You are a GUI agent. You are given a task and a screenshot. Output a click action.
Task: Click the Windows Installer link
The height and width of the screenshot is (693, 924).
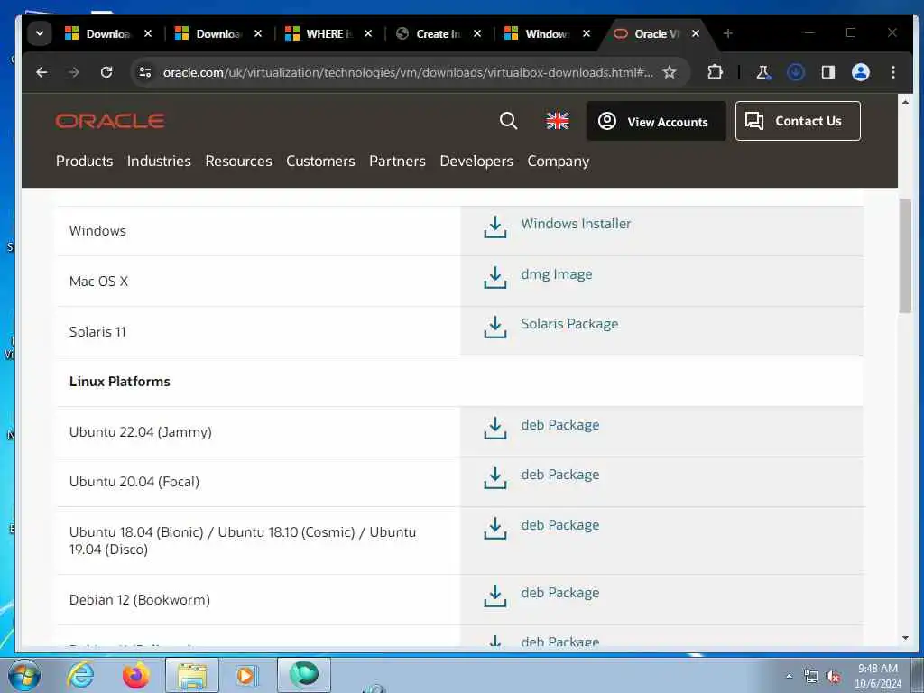tap(576, 224)
